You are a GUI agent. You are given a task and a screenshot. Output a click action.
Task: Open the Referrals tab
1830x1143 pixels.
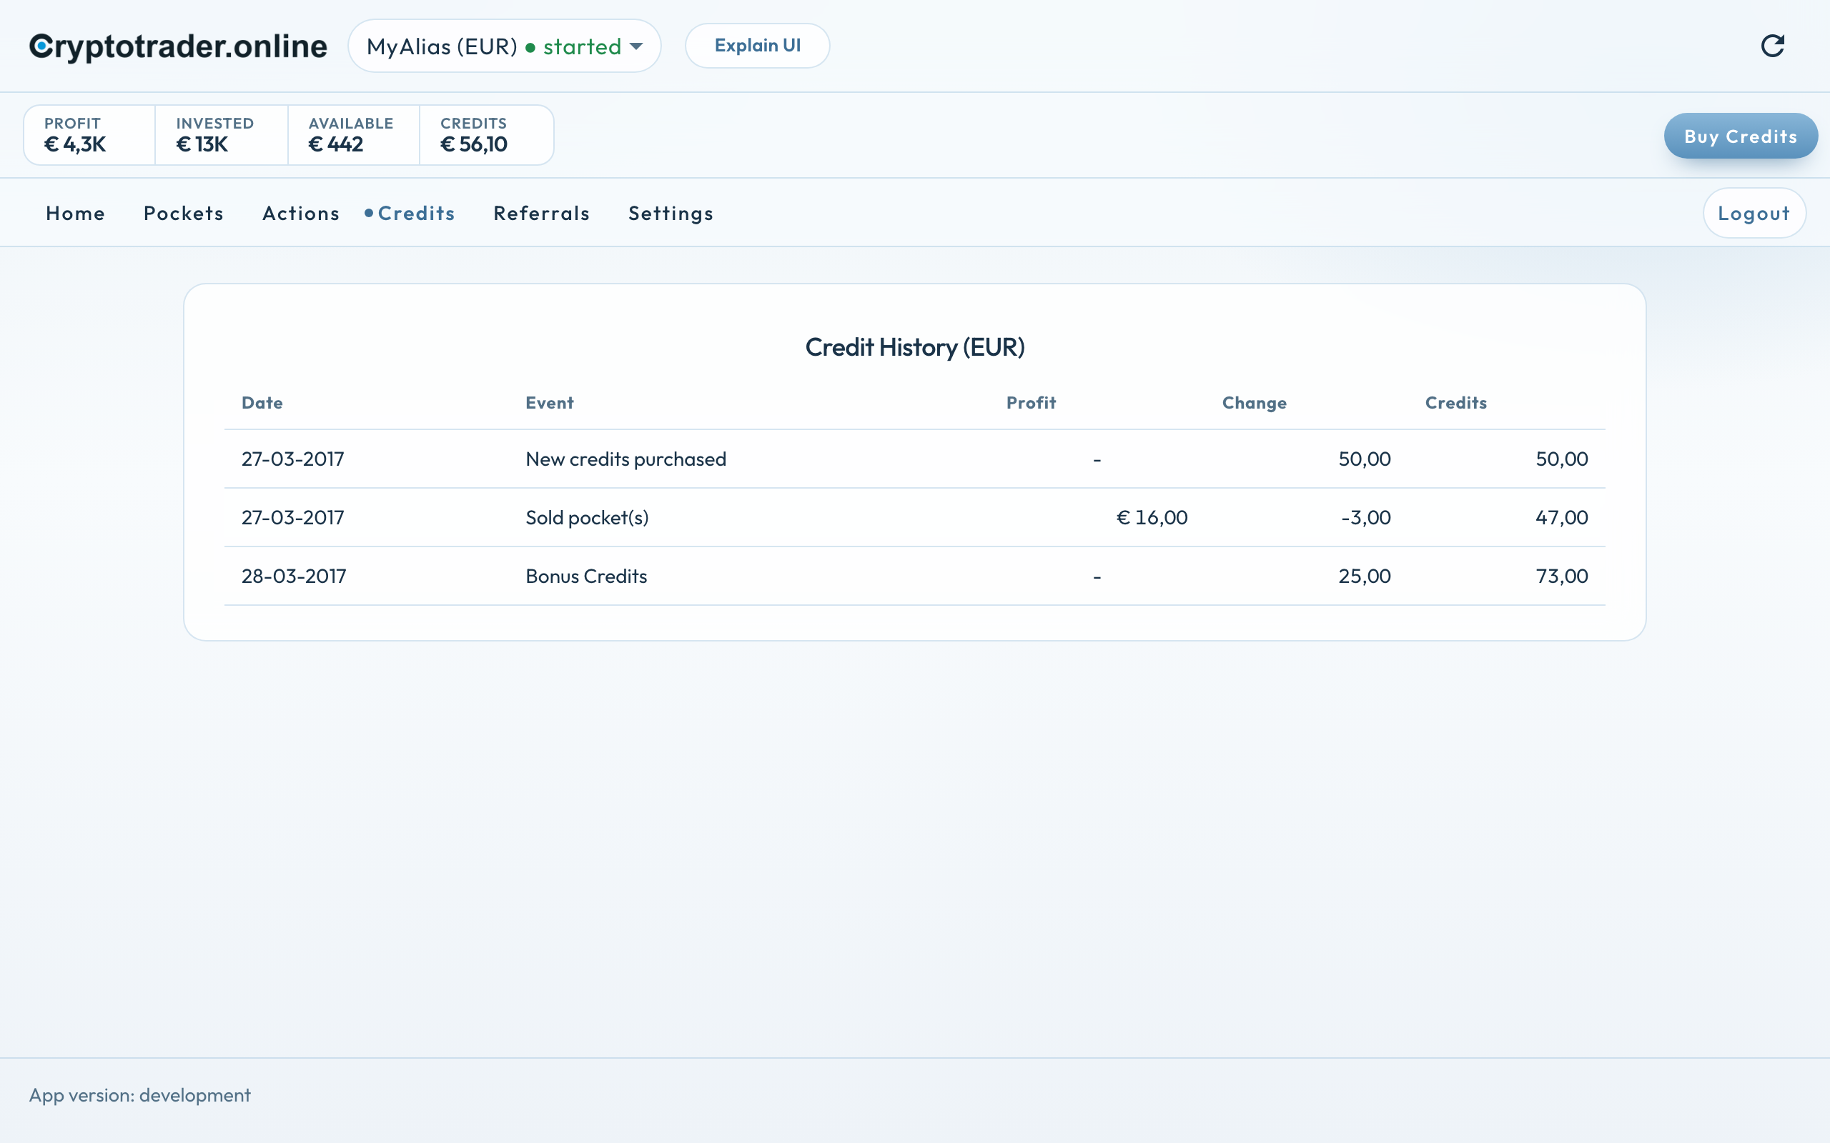coord(541,213)
